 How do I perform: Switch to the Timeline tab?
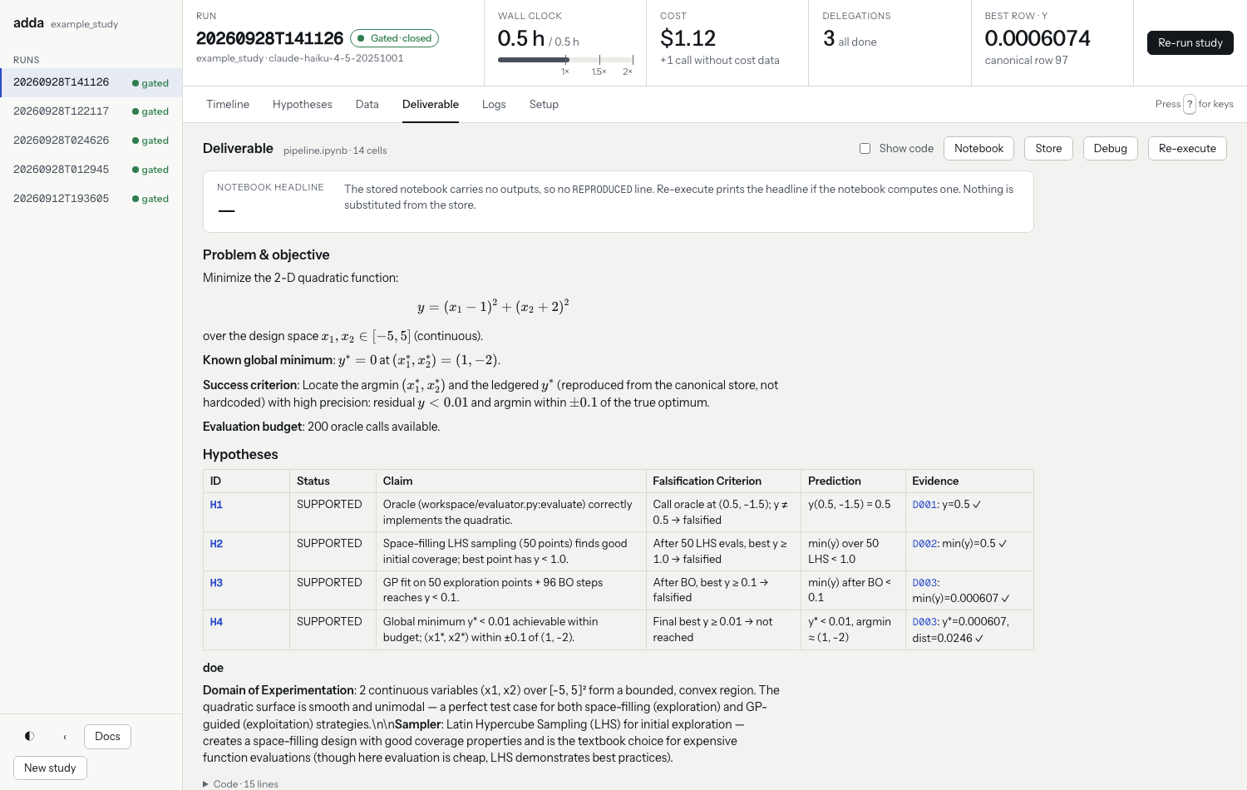click(x=228, y=104)
